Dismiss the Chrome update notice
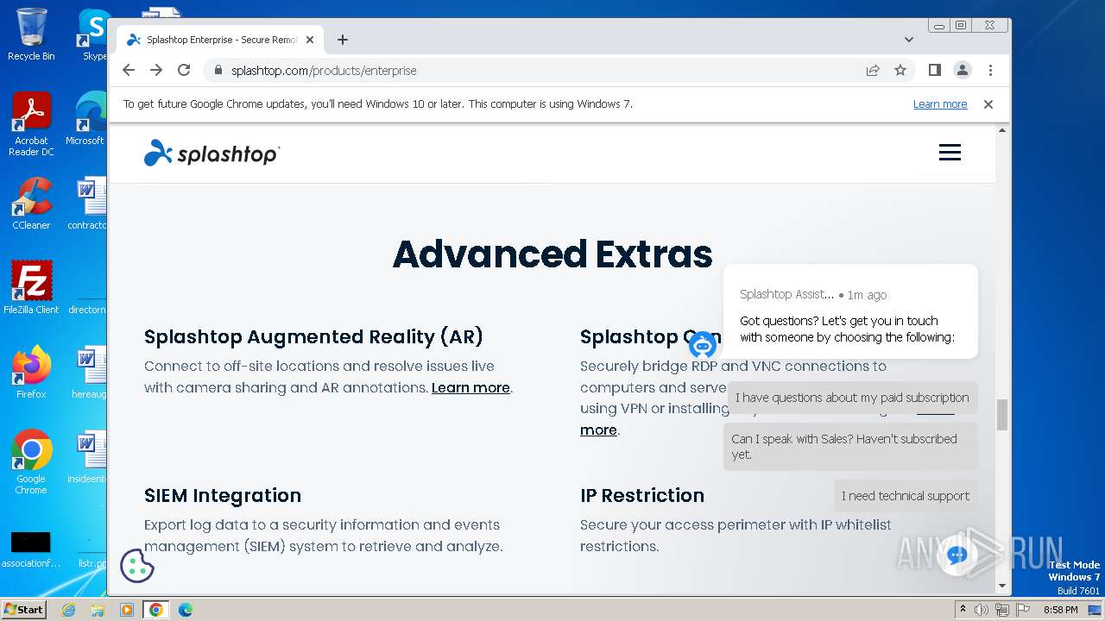This screenshot has width=1105, height=621. click(x=988, y=103)
